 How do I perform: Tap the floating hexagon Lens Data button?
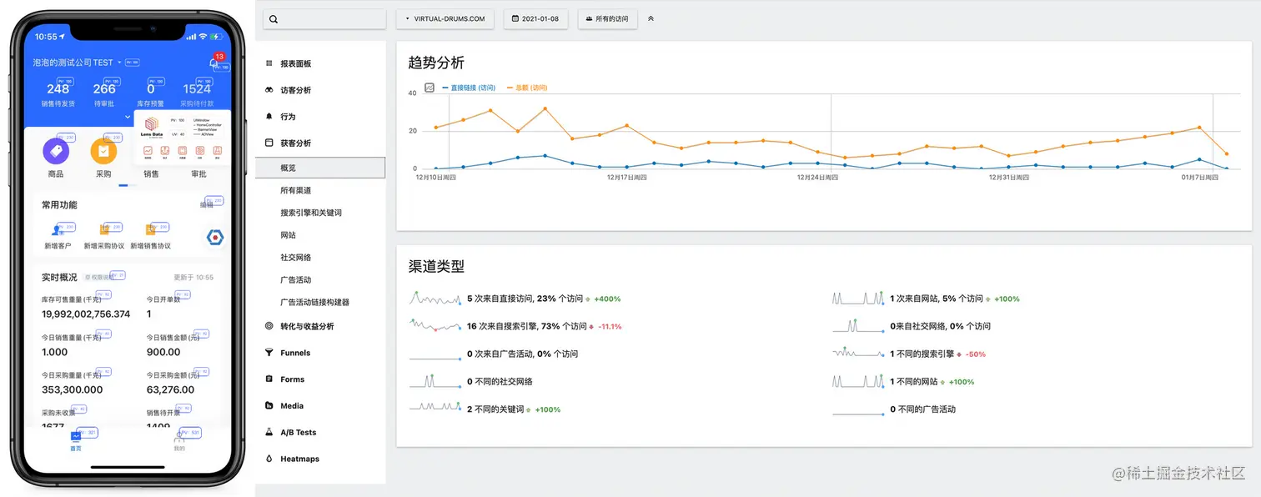point(215,238)
